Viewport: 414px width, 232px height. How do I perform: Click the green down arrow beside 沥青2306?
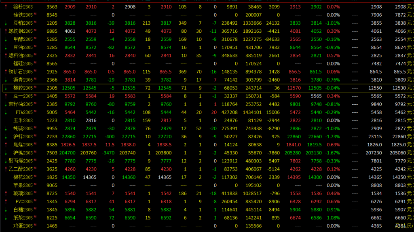(6, 80)
